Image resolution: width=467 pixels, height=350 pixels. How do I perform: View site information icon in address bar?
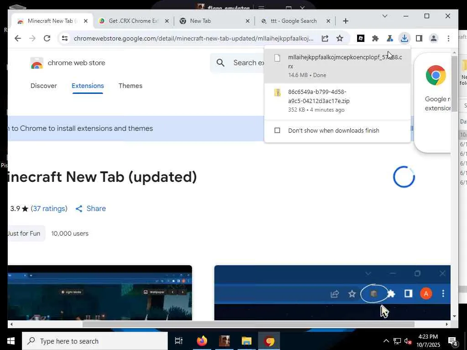[65, 38]
